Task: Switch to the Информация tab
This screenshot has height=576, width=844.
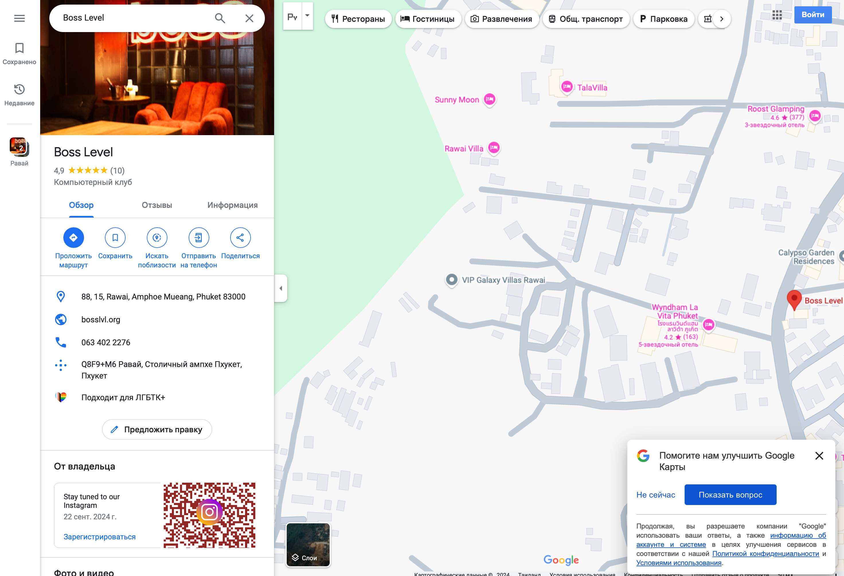Action: 233,205
